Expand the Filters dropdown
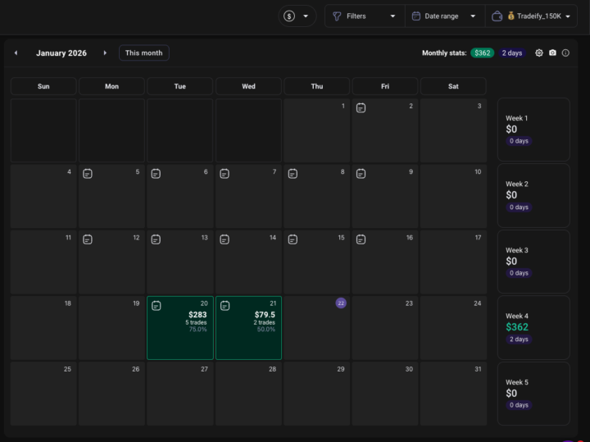This screenshot has width=590, height=442. coord(363,16)
